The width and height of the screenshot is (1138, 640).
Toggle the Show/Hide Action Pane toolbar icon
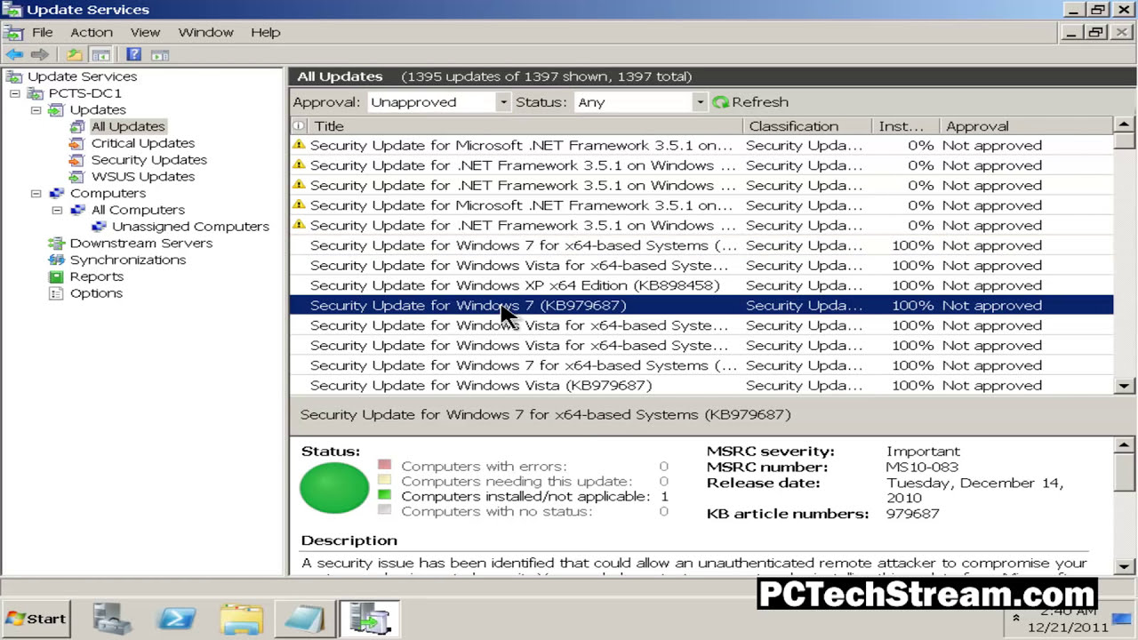point(159,55)
